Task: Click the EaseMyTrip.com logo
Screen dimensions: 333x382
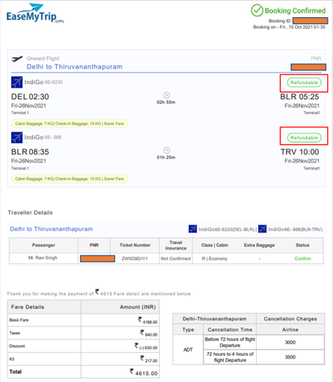Action: 35,14
